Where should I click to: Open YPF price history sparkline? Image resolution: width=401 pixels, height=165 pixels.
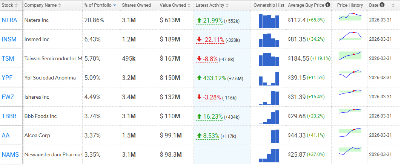[350, 74]
